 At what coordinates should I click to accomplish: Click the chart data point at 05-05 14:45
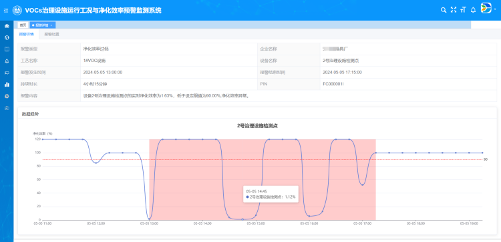(x=242, y=219)
